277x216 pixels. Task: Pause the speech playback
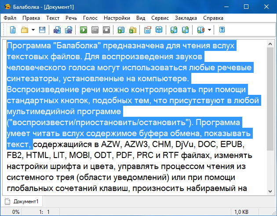coord(95,30)
